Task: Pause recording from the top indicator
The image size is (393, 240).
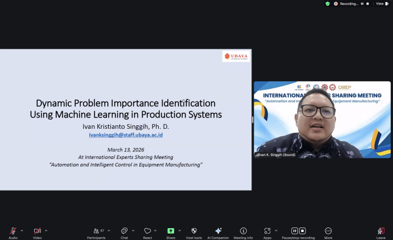Action: pos(362,4)
